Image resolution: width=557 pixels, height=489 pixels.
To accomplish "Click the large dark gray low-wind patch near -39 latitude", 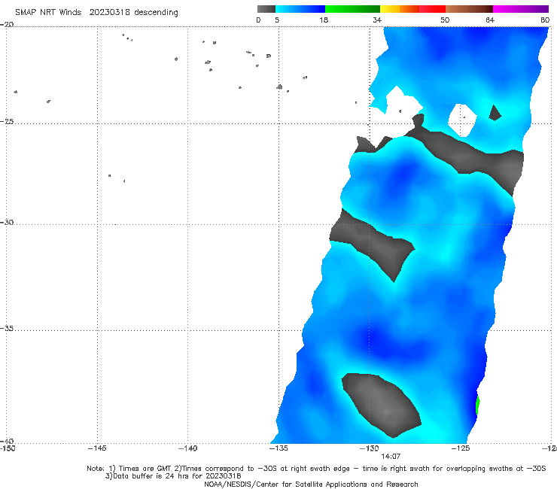I will click(382, 405).
